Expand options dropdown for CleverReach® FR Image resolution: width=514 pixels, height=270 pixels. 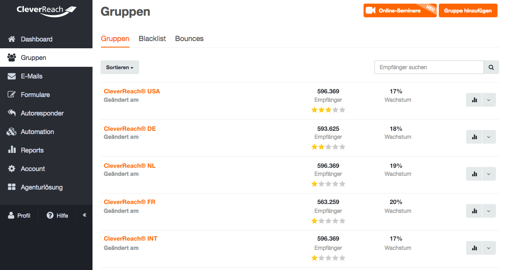point(489,211)
